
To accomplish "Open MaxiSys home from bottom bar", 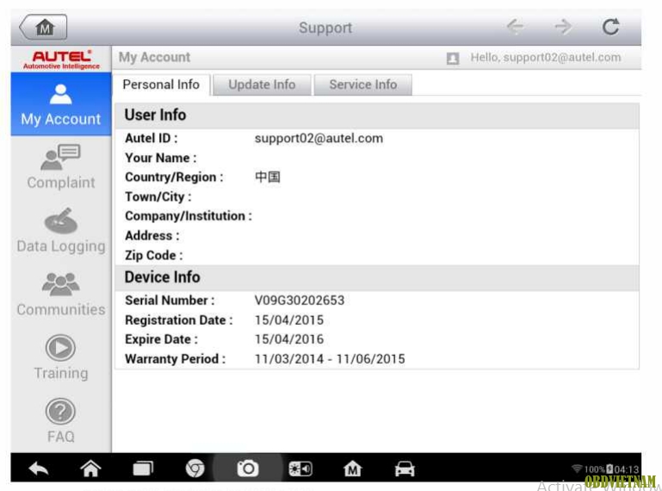I will (x=352, y=469).
